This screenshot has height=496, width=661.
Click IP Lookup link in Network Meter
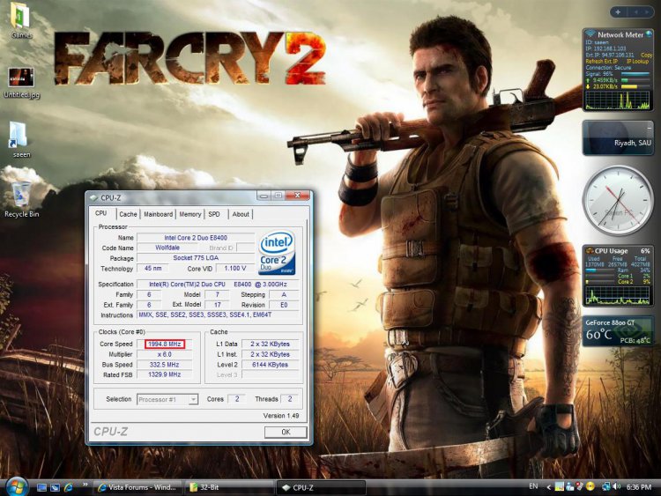(x=637, y=62)
